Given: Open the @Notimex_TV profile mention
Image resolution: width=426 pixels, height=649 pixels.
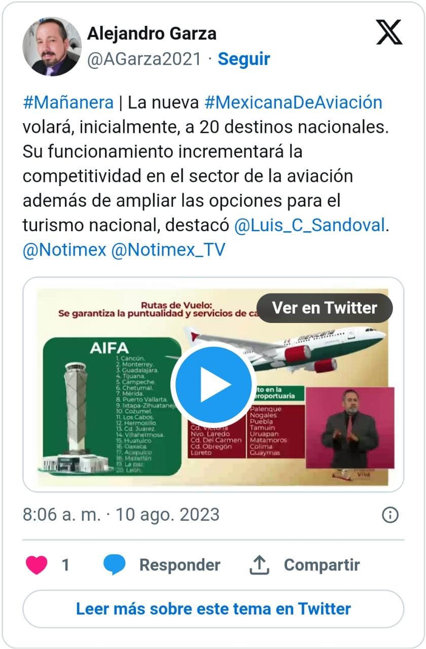Looking at the screenshot, I should [168, 250].
